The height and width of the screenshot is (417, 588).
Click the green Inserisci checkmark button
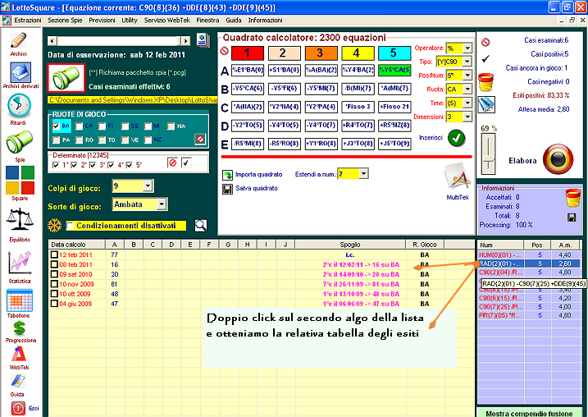(456, 138)
